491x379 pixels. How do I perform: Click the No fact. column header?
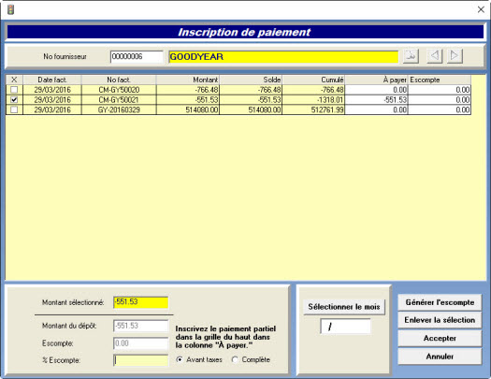point(119,80)
